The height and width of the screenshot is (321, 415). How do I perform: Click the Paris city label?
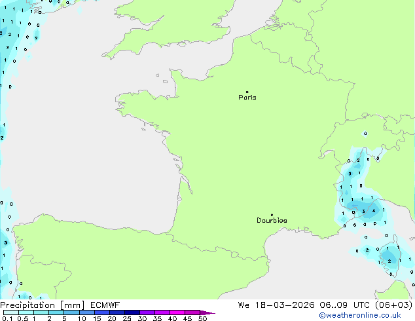[247, 98]
